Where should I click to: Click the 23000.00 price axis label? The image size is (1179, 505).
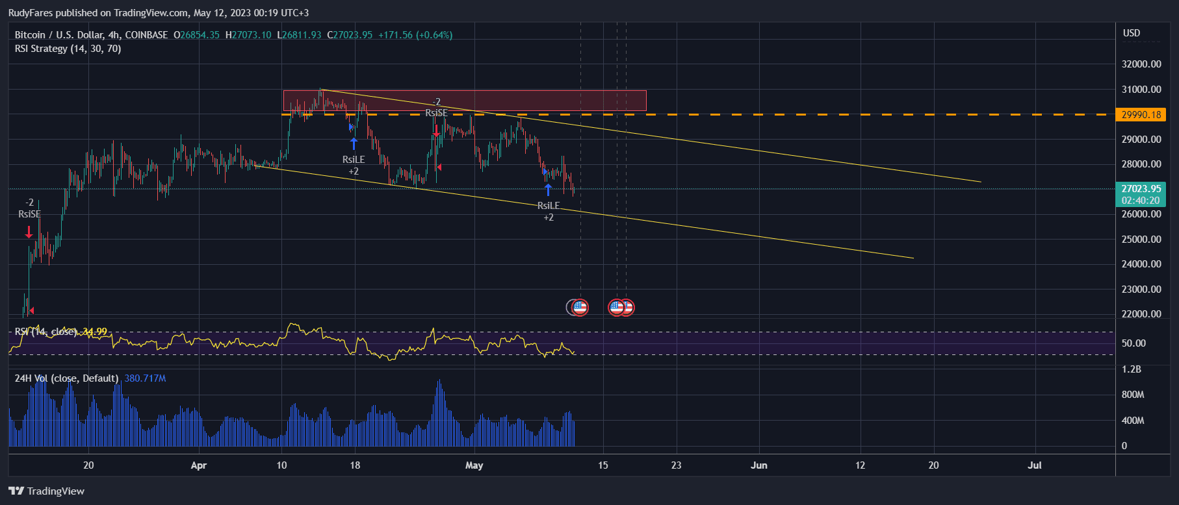(x=1141, y=289)
